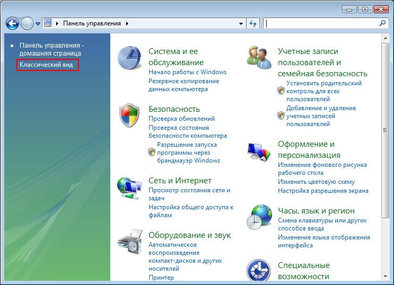Click the Security shield icon

(x=129, y=115)
